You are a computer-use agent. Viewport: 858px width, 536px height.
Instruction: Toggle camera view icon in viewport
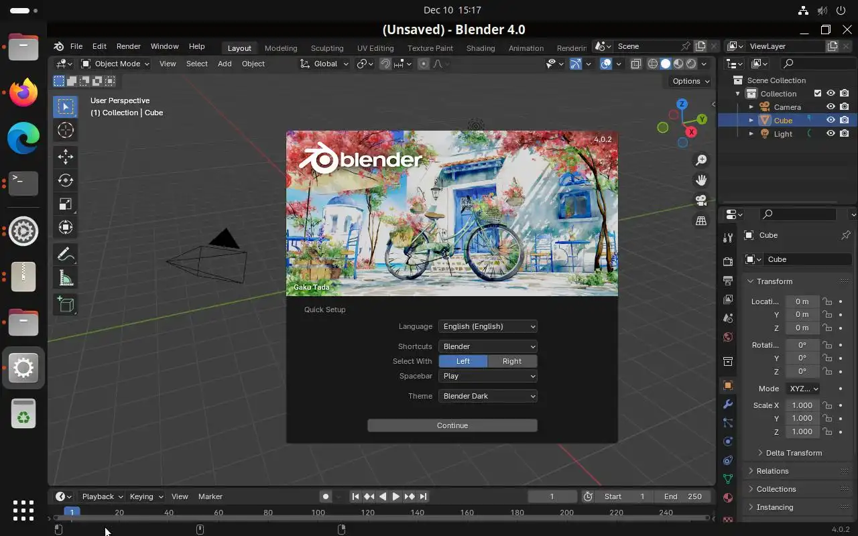tap(701, 200)
